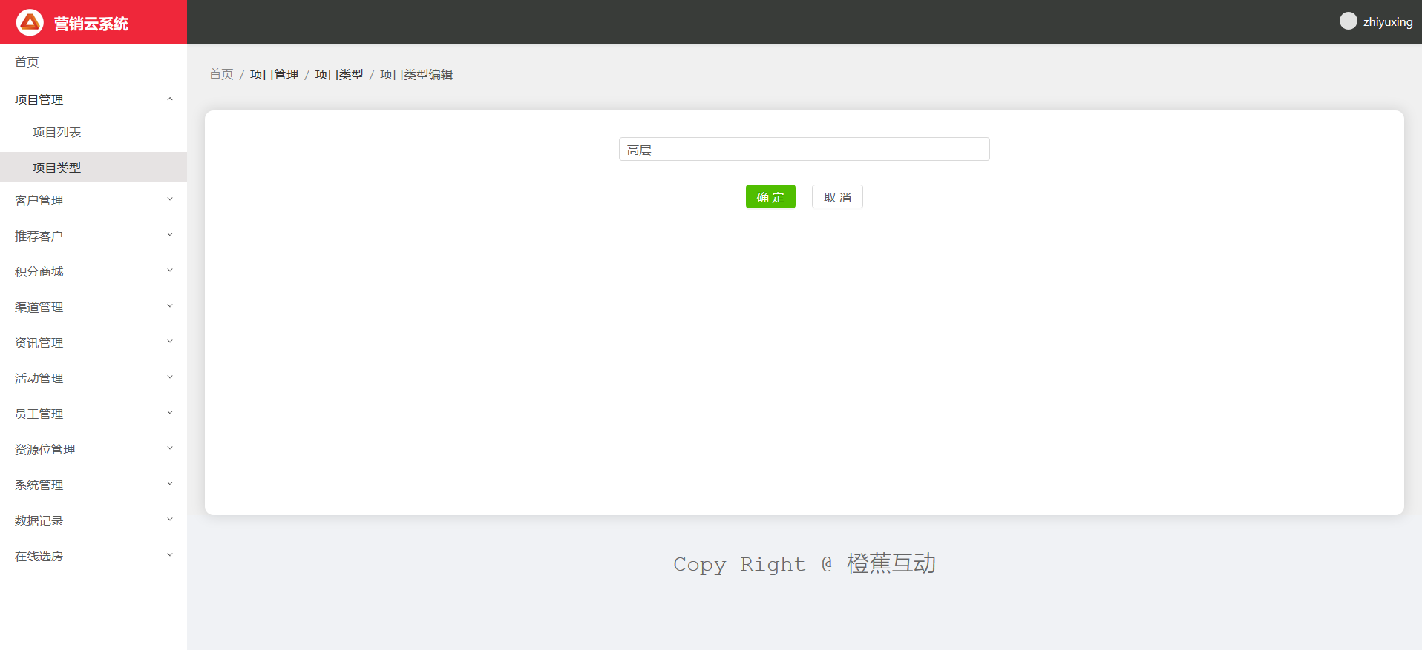The width and height of the screenshot is (1422, 650).
Task: Expand 资讯管理 using its chevron
Action: tap(170, 342)
